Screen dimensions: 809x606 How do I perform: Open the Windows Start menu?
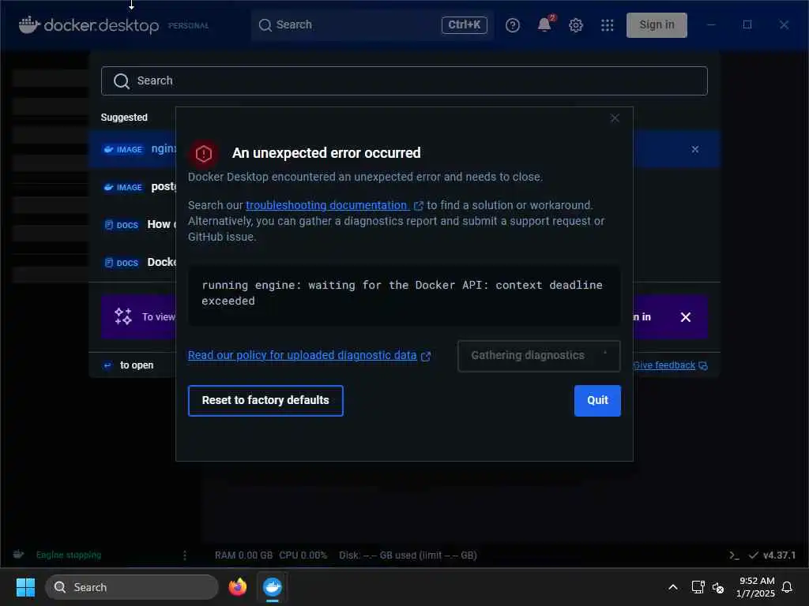point(25,587)
